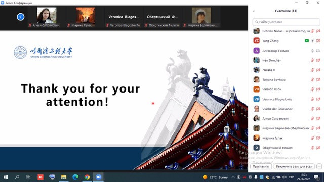The height and width of the screenshot is (182, 324).
Task: Collapse the participants panel with chevron
Action: [254, 11]
